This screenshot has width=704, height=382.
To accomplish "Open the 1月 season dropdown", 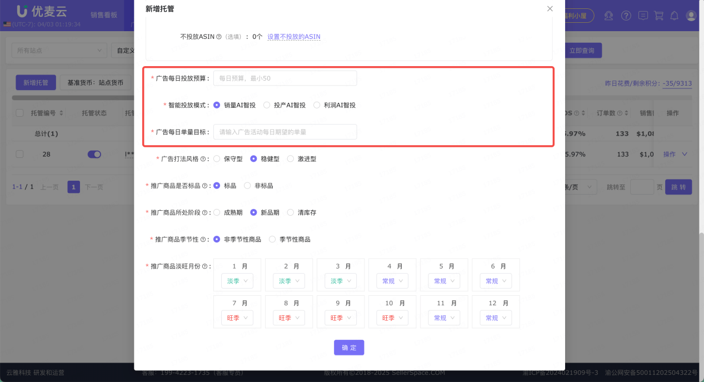I will (237, 281).
